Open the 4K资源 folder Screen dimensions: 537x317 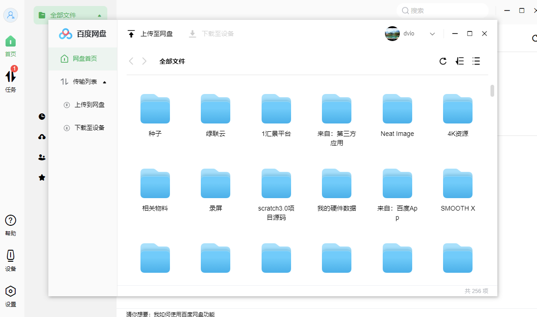(457, 109)
